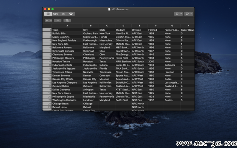Select column B header
Screen dimensions: 237x148
[x=91, y=26]
